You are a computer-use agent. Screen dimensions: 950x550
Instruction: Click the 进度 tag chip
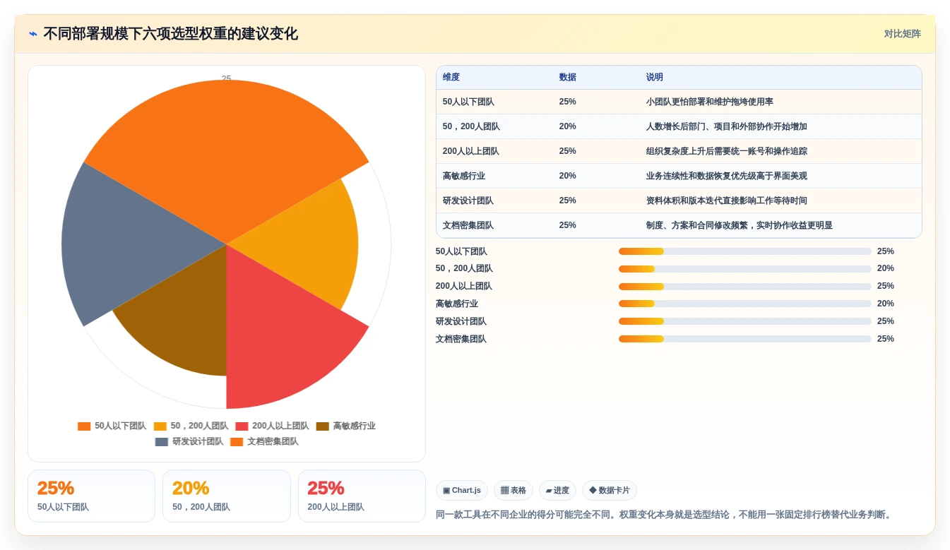[x=557, y=490]
